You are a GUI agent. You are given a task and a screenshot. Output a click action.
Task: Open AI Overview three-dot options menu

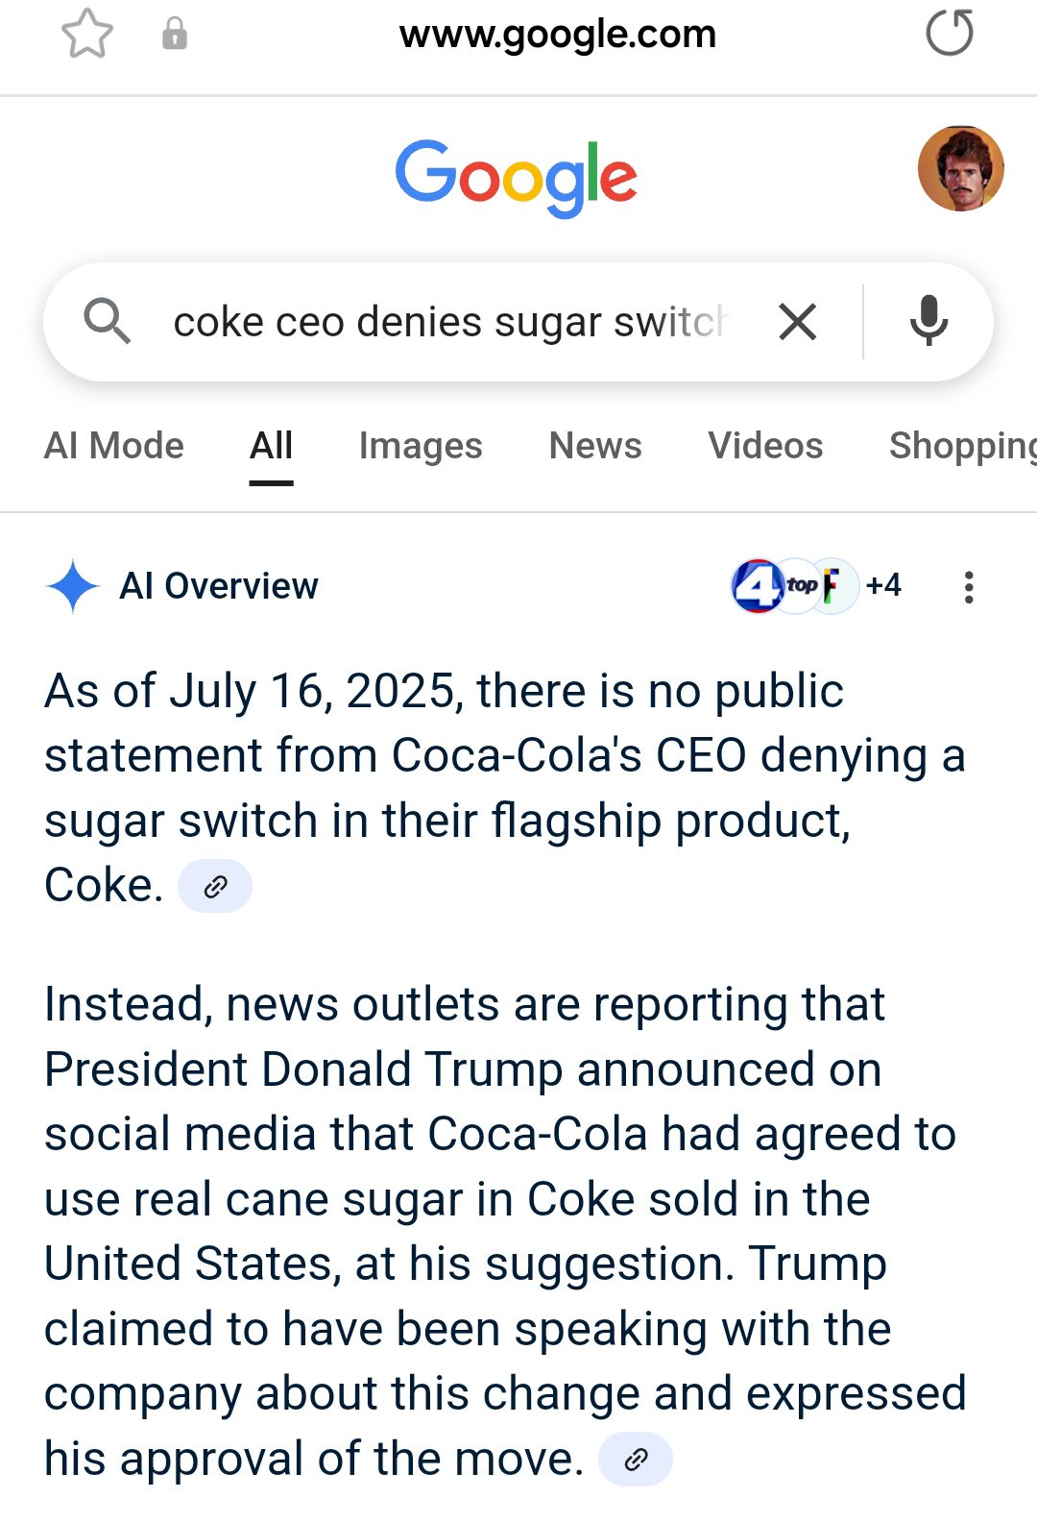[969, 587]
